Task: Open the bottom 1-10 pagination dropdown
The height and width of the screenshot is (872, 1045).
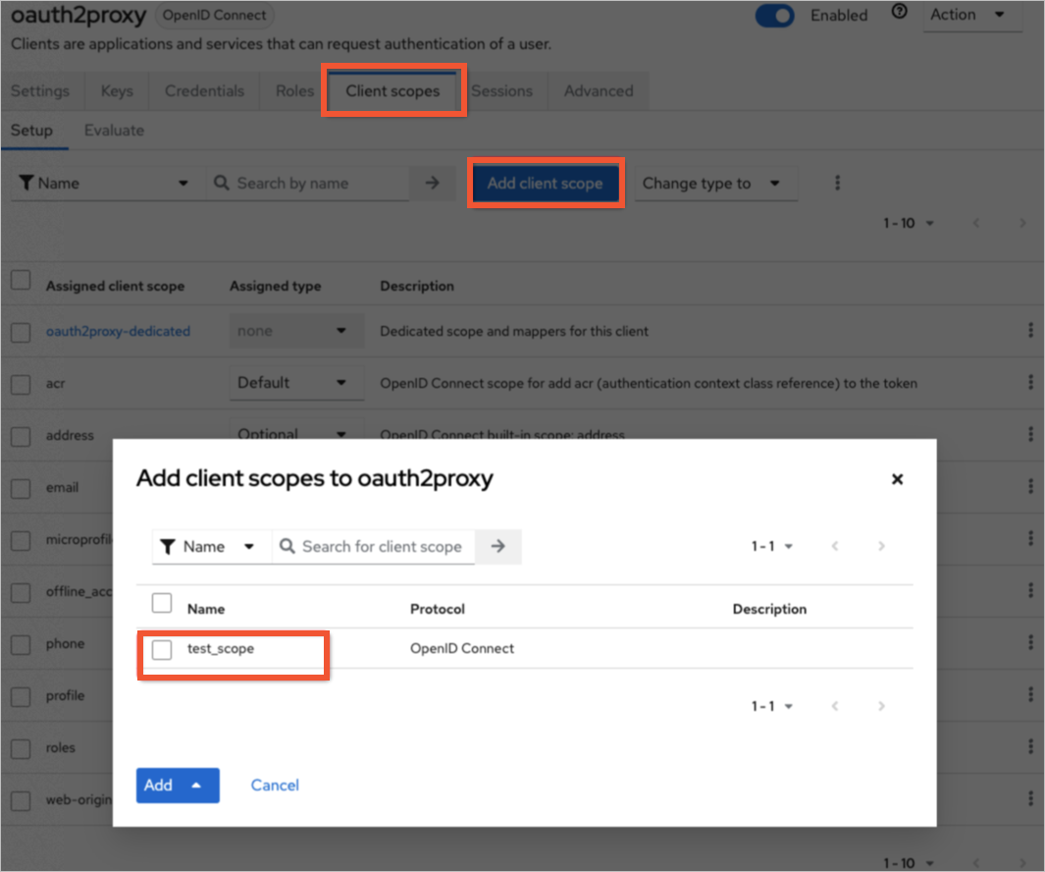Action: coord(909,862)
